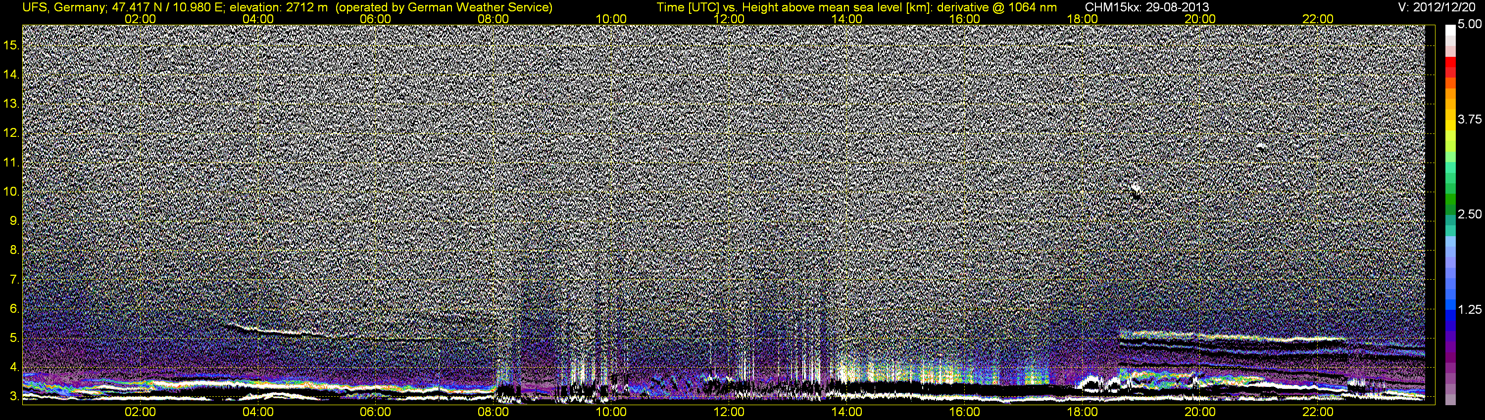The image size is (1485, 420).
Task: Click the 06:00 label on upper time axis
Action: 375,19
